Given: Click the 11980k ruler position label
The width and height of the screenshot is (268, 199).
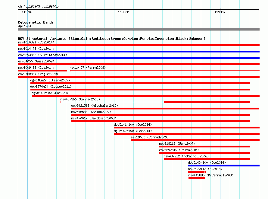Looking at the screenshot, I should click(123, 12).
